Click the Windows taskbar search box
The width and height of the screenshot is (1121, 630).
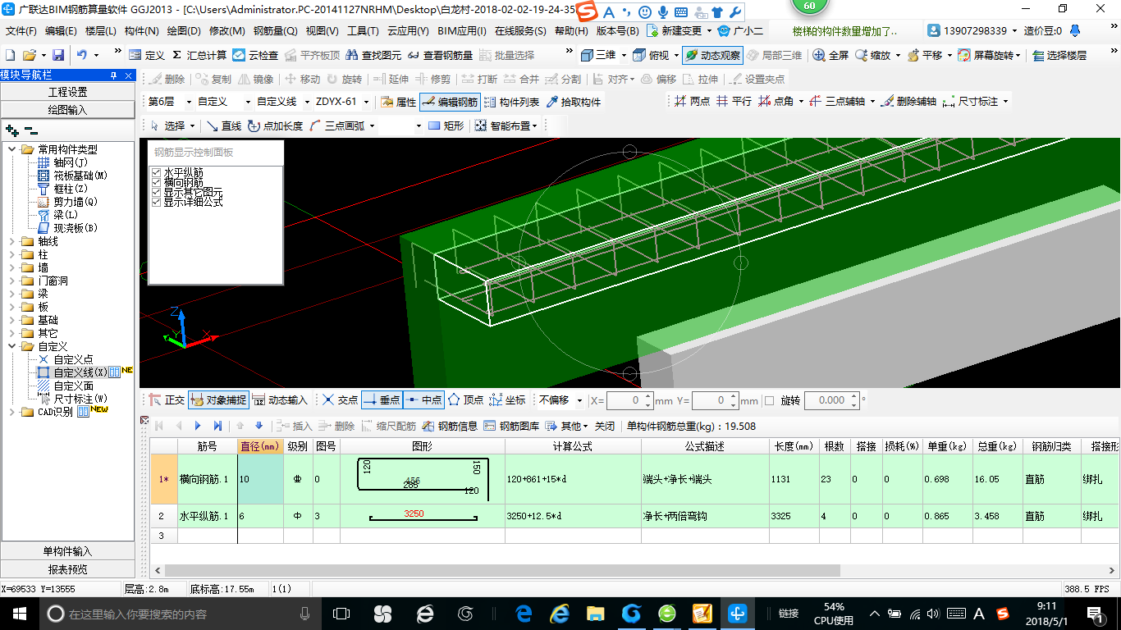[180, 614]
